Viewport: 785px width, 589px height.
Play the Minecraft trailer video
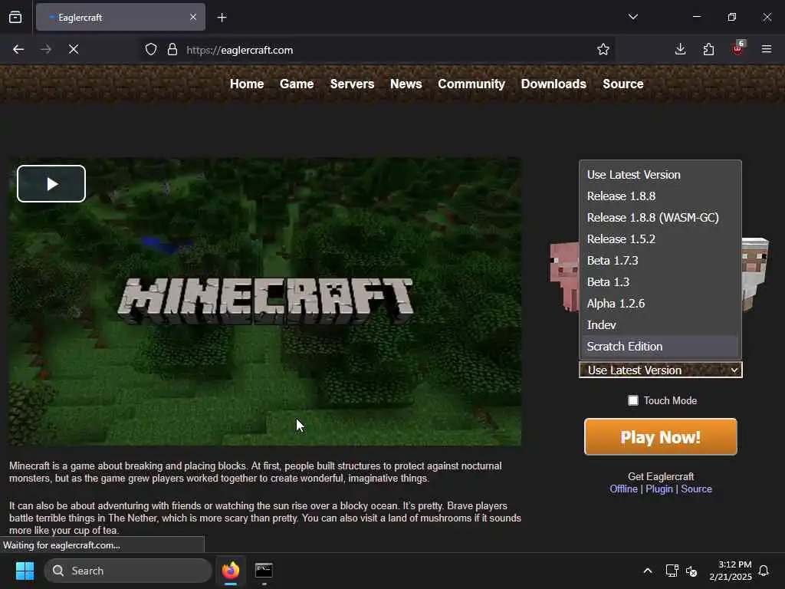(51, 184)
